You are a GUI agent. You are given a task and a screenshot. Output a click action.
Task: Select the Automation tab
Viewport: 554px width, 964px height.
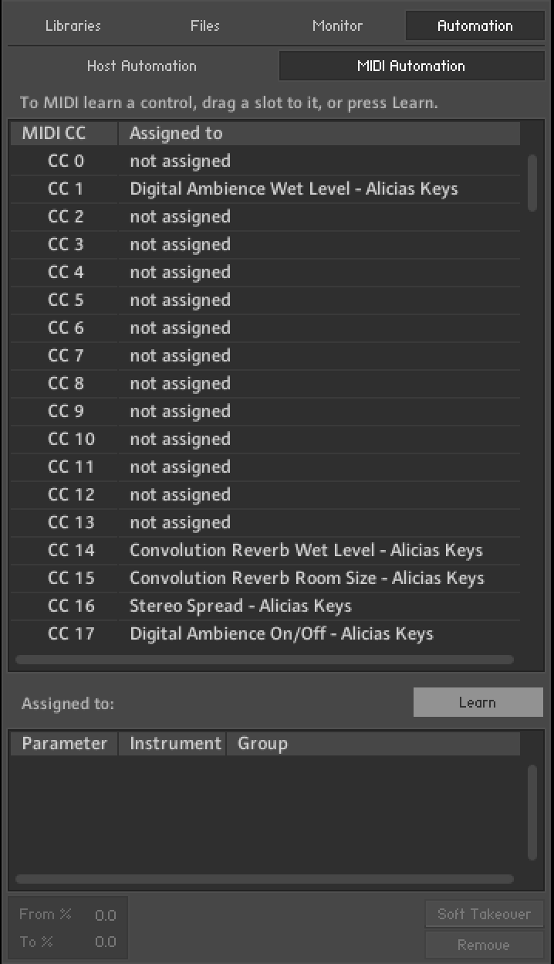point(475,25)
